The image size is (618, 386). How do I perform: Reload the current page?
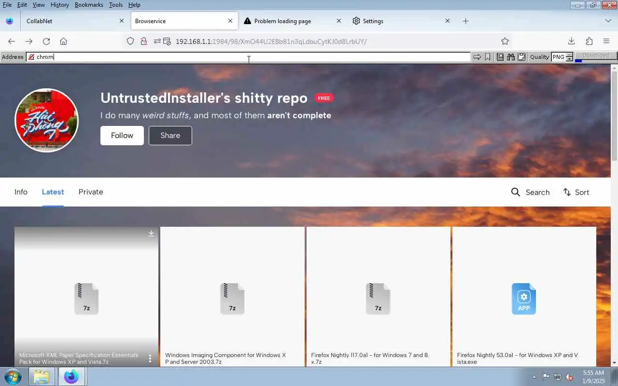46,41
